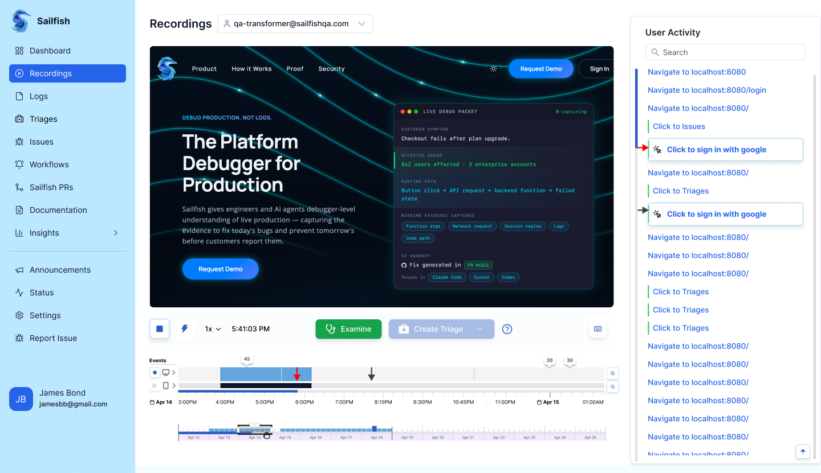This screenshot has height=473, width=821.
Task: Open Settings in the sidebar
Action: (x=67, y=315)
